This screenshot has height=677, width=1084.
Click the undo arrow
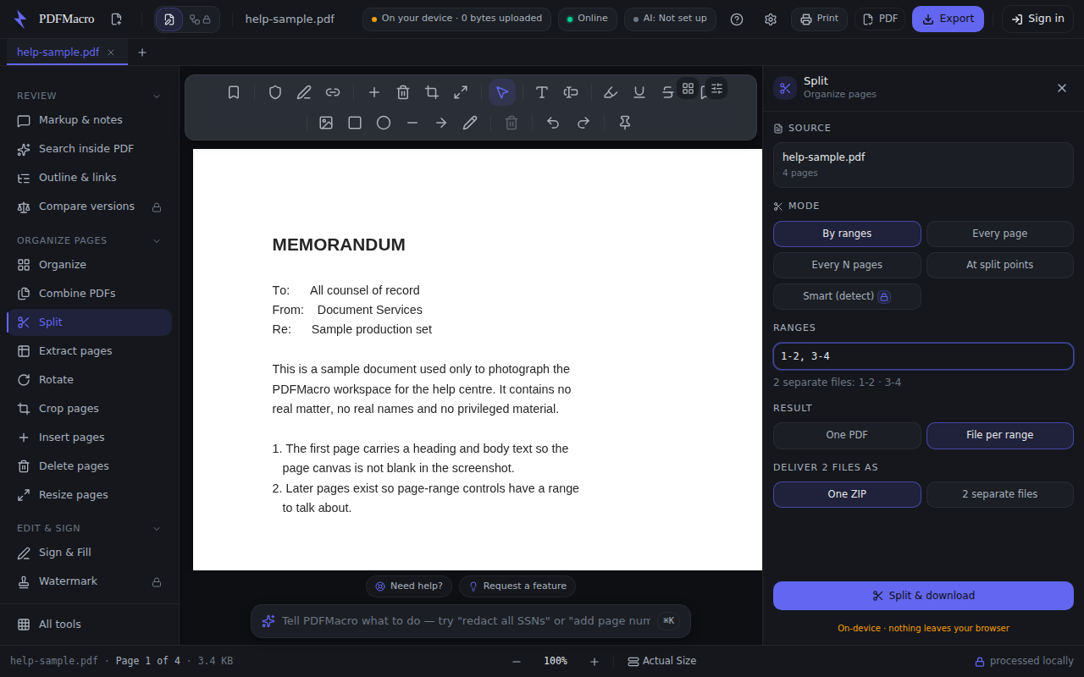pos(553,123)
